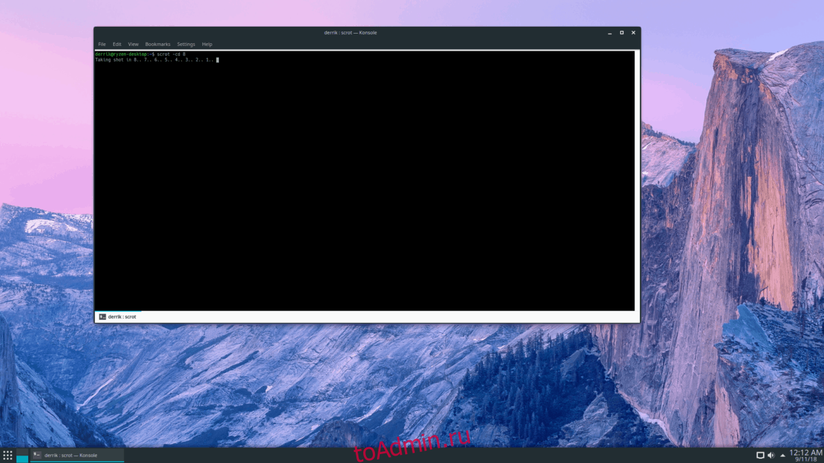Minimize the Konsole window
The width and height of the screenshot is (824, 463).
pyautogui.click(x=609, y=32)
